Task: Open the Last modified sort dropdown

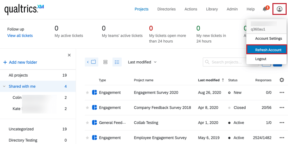Action: (x=142, y=62)
